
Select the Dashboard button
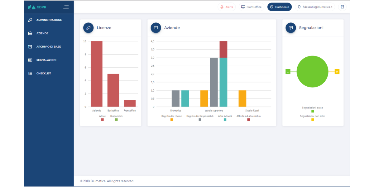tap(280, 7)
